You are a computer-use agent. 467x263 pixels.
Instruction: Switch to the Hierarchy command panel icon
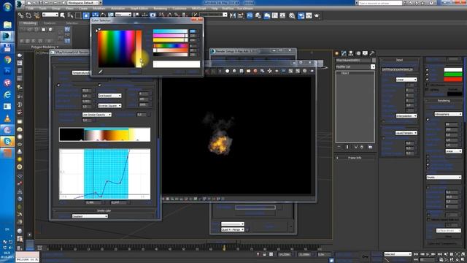click(351, 53)
